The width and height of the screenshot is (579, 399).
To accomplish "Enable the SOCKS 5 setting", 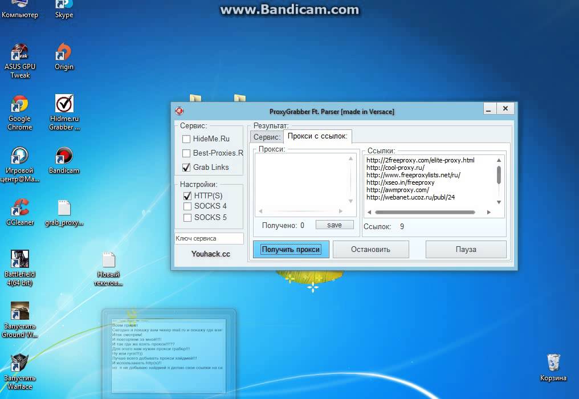I will coord(187,217).
